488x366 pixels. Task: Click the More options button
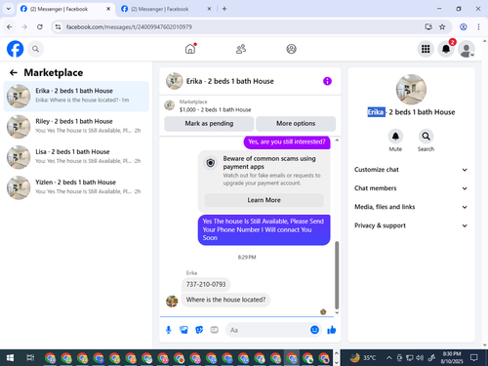tap(296, 123)
